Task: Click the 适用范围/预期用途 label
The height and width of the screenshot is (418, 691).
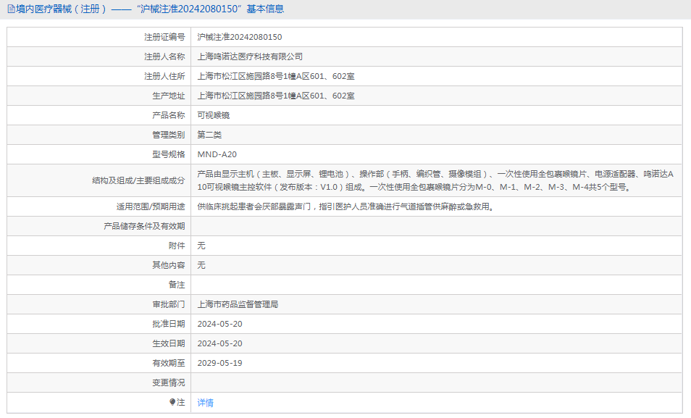Action: [x=150, y=206]
